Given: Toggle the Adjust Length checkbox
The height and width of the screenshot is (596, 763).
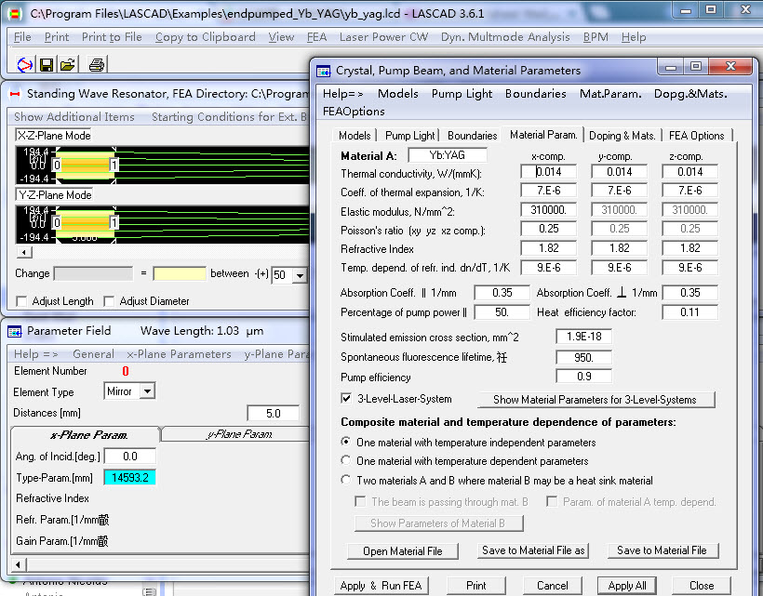Looking at the screenshot, I should (21, 301).
